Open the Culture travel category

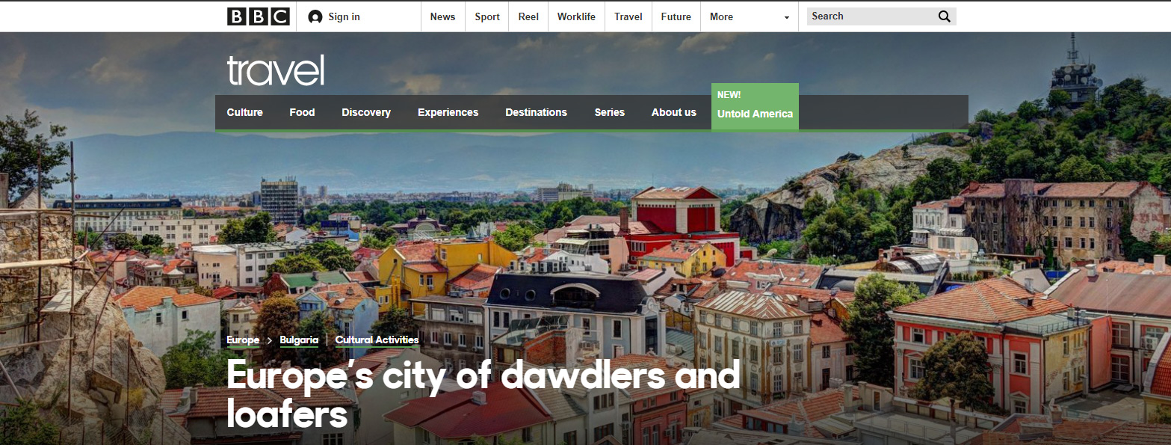tap(245, 112)
